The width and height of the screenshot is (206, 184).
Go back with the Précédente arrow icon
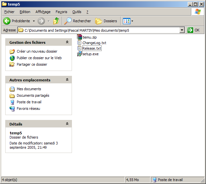tap(7, 21)
